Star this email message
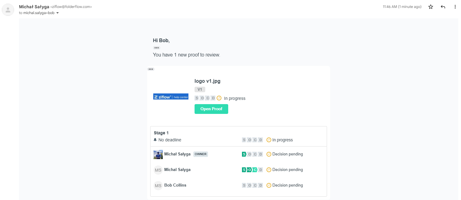 (431, 7)
